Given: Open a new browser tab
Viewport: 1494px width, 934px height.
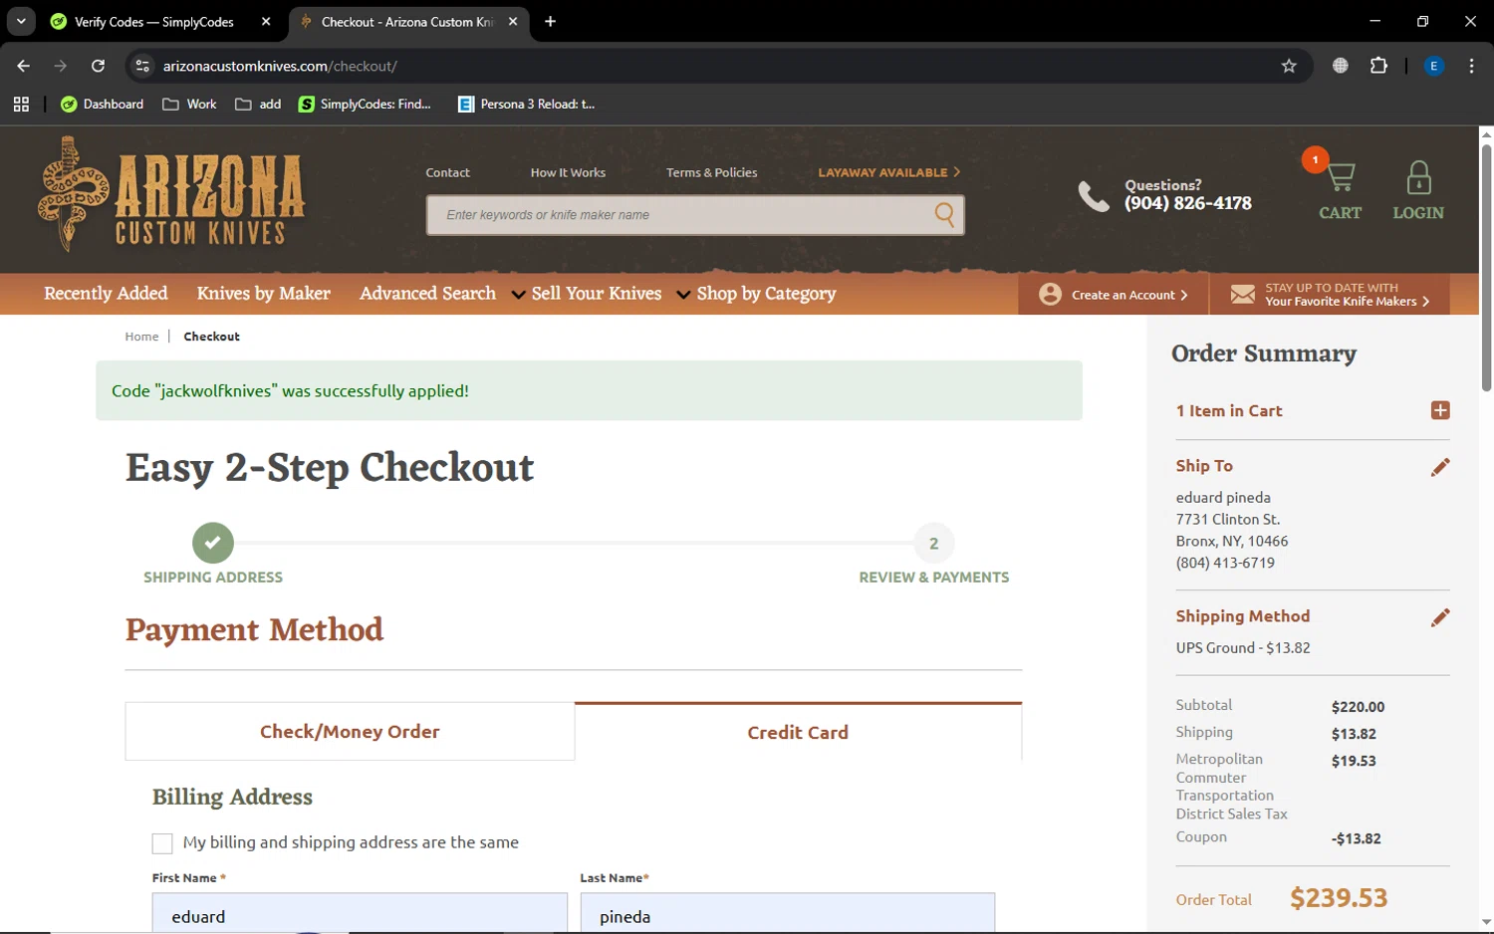Looking at the screenshot, I should click(x=550, y=21).
